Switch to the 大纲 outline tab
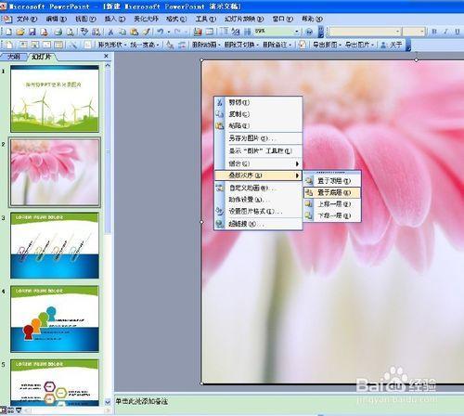464x416 pixels. click(14, 57)
